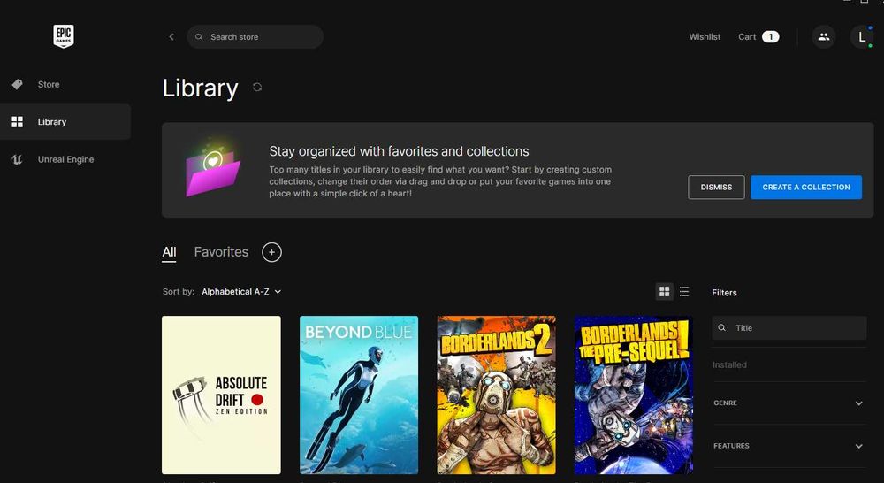This screenshot has height=483, width=884.
Task: Switch to grid view
Action: coord(665,292)
